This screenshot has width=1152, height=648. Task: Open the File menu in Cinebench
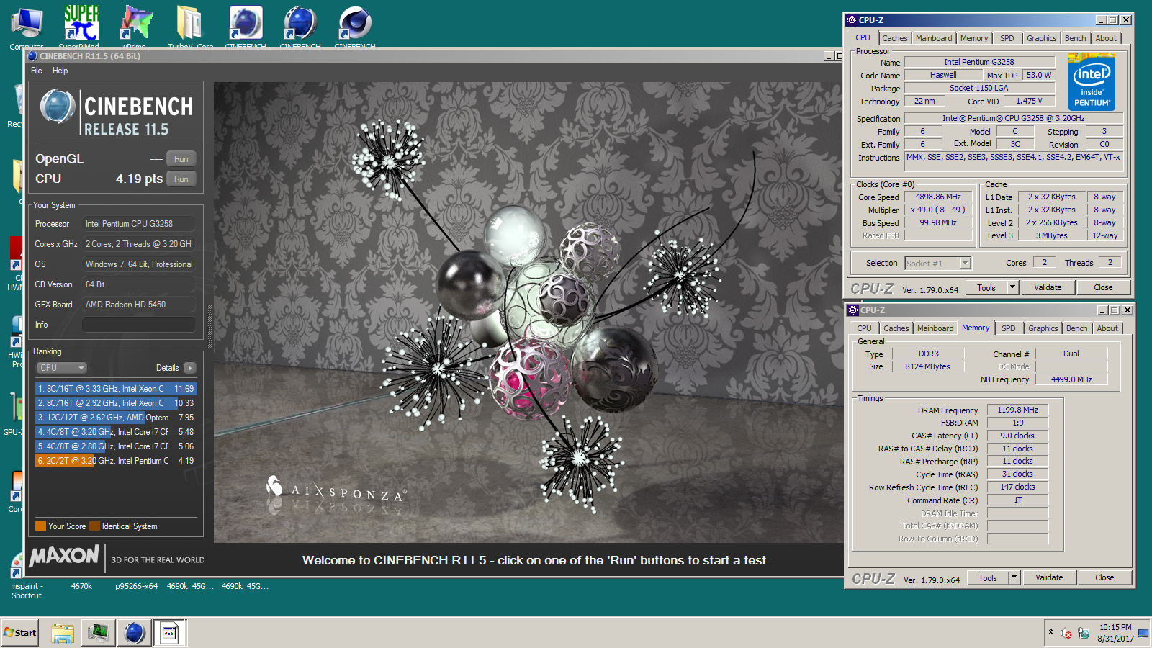[x=37, y=71]
